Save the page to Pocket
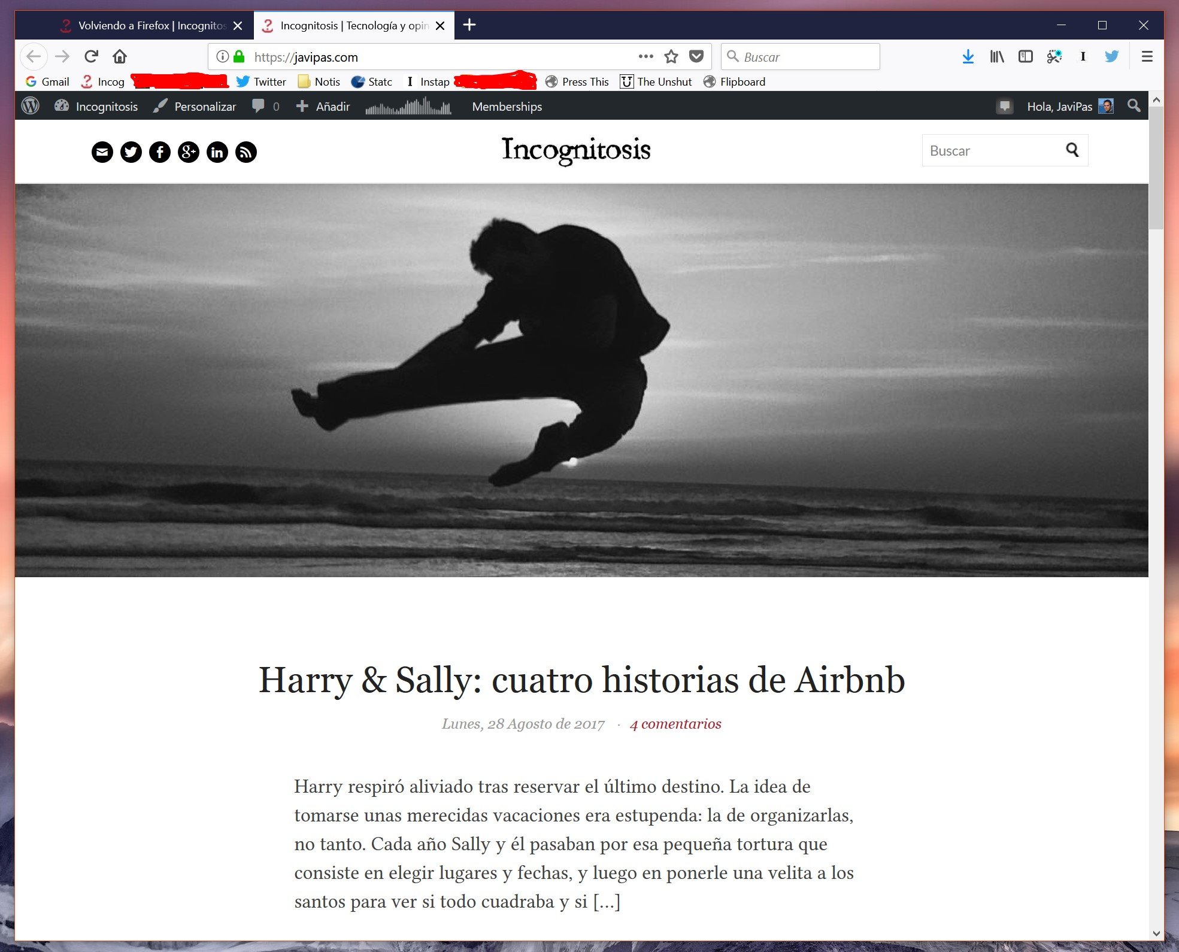Image resolution: width=1179 pixels, height=952 pixels. point(696,57)
